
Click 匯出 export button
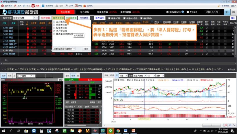[x=233, y=18]
